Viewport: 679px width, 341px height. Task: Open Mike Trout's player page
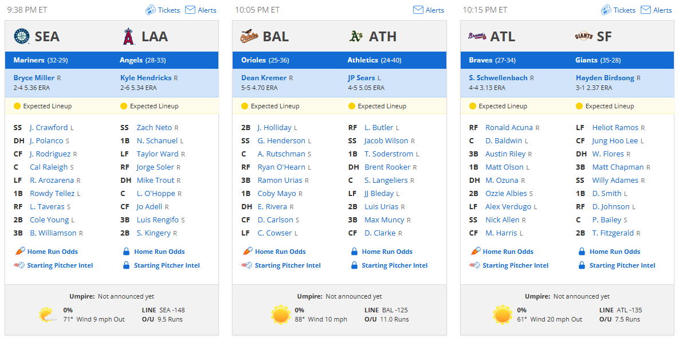tap(155, 181)
